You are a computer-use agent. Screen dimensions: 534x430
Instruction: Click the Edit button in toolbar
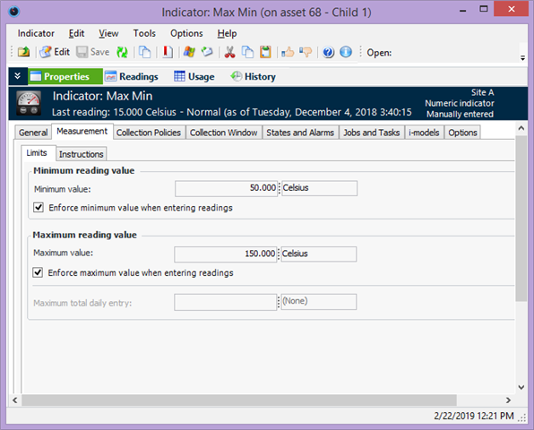click(x=55, y=52)
